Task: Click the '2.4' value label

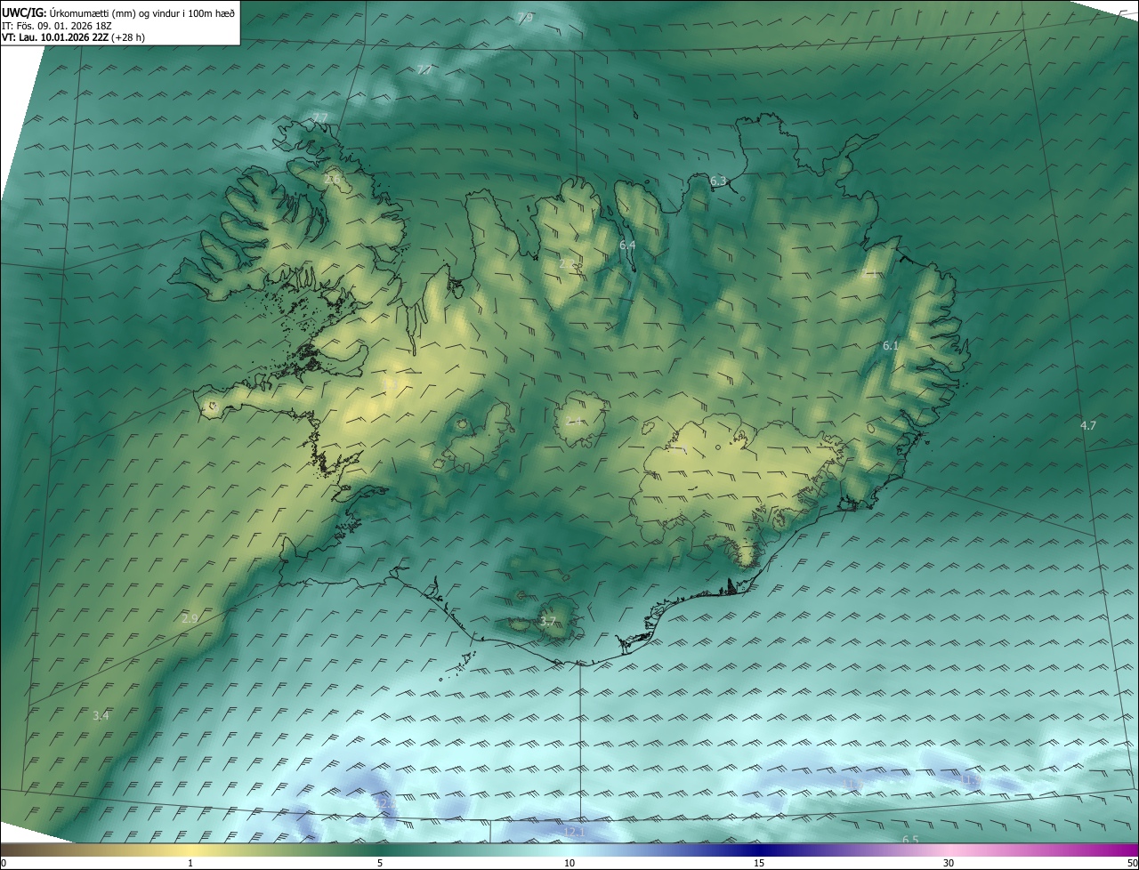Action: [x=574, y=420]
